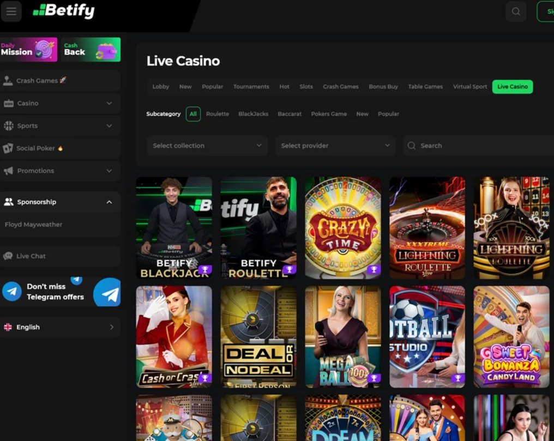Switch to the Hot tab
The width and height of the screenshot is (554, 441).
(285, 87)
